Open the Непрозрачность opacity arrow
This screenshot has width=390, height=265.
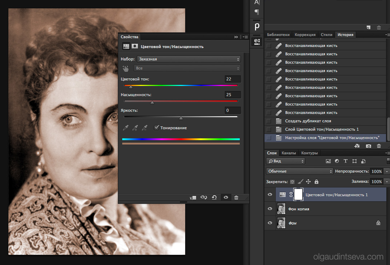click(x=387, y=171)
